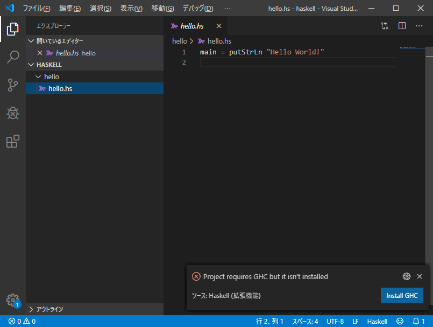This screenshot has height=327, width=433.
Task: Open the Extensions view
Action: pos(12,141)
